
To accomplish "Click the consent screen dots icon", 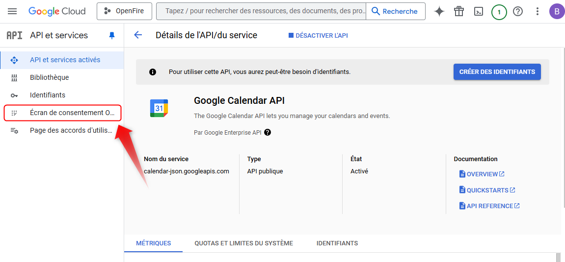I will point(14,113).
